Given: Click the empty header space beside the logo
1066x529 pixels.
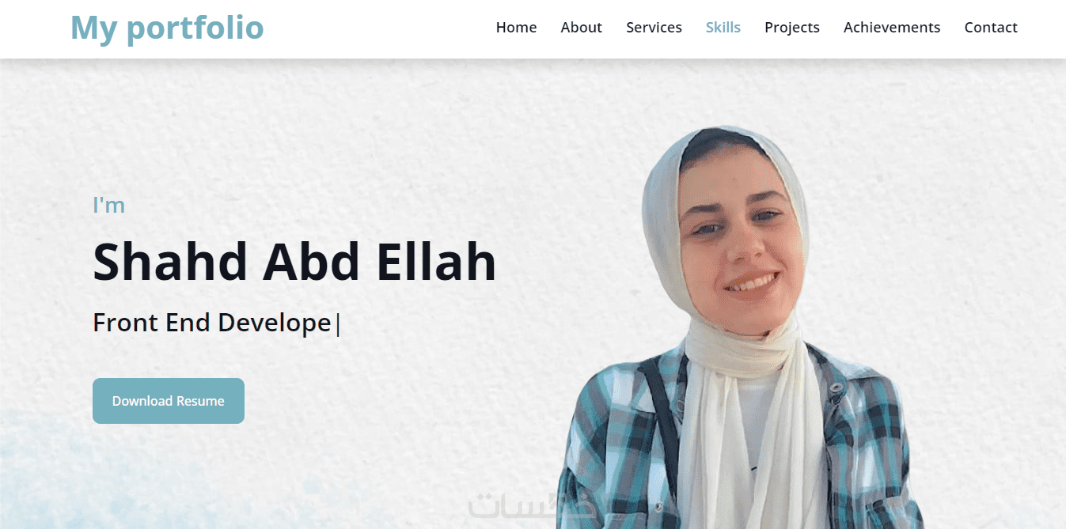Looking at the screenshot, I should (380, 28).
